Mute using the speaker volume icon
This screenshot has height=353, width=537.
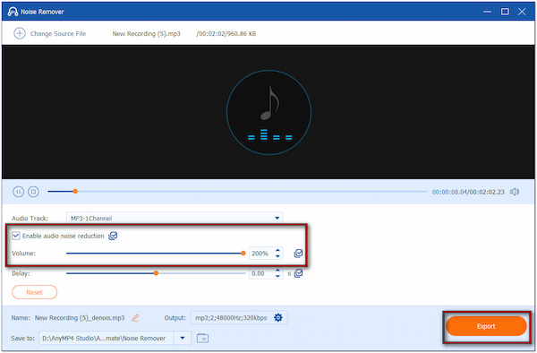tap(515, 192)
